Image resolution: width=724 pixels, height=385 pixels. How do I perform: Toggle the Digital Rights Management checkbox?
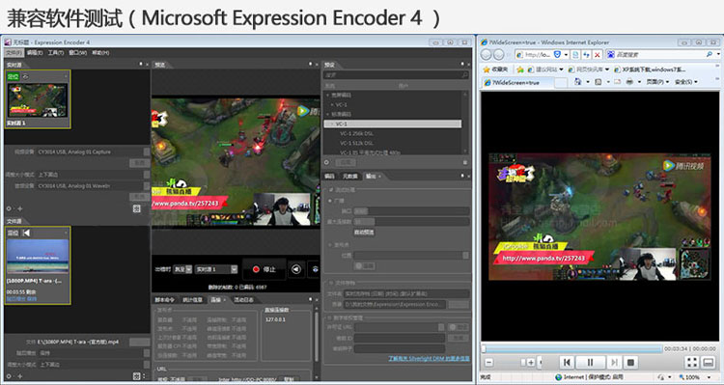click(331, 317)
